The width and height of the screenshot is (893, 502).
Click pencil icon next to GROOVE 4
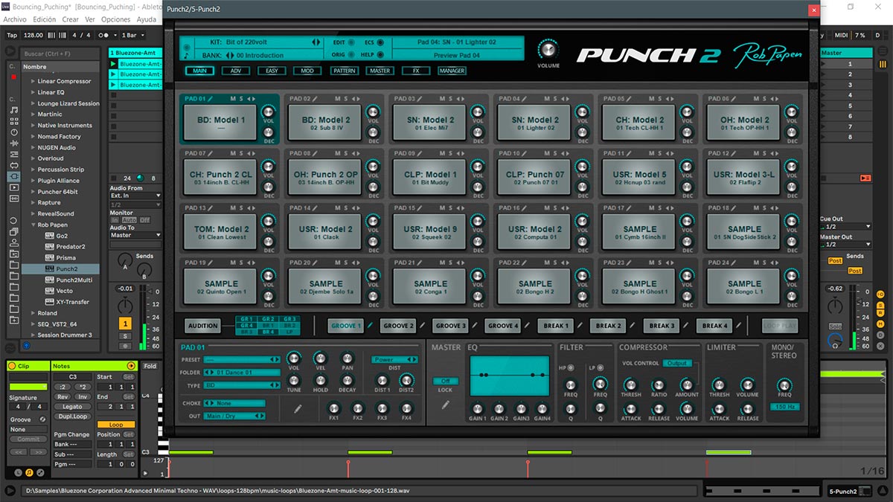[527, 325]
